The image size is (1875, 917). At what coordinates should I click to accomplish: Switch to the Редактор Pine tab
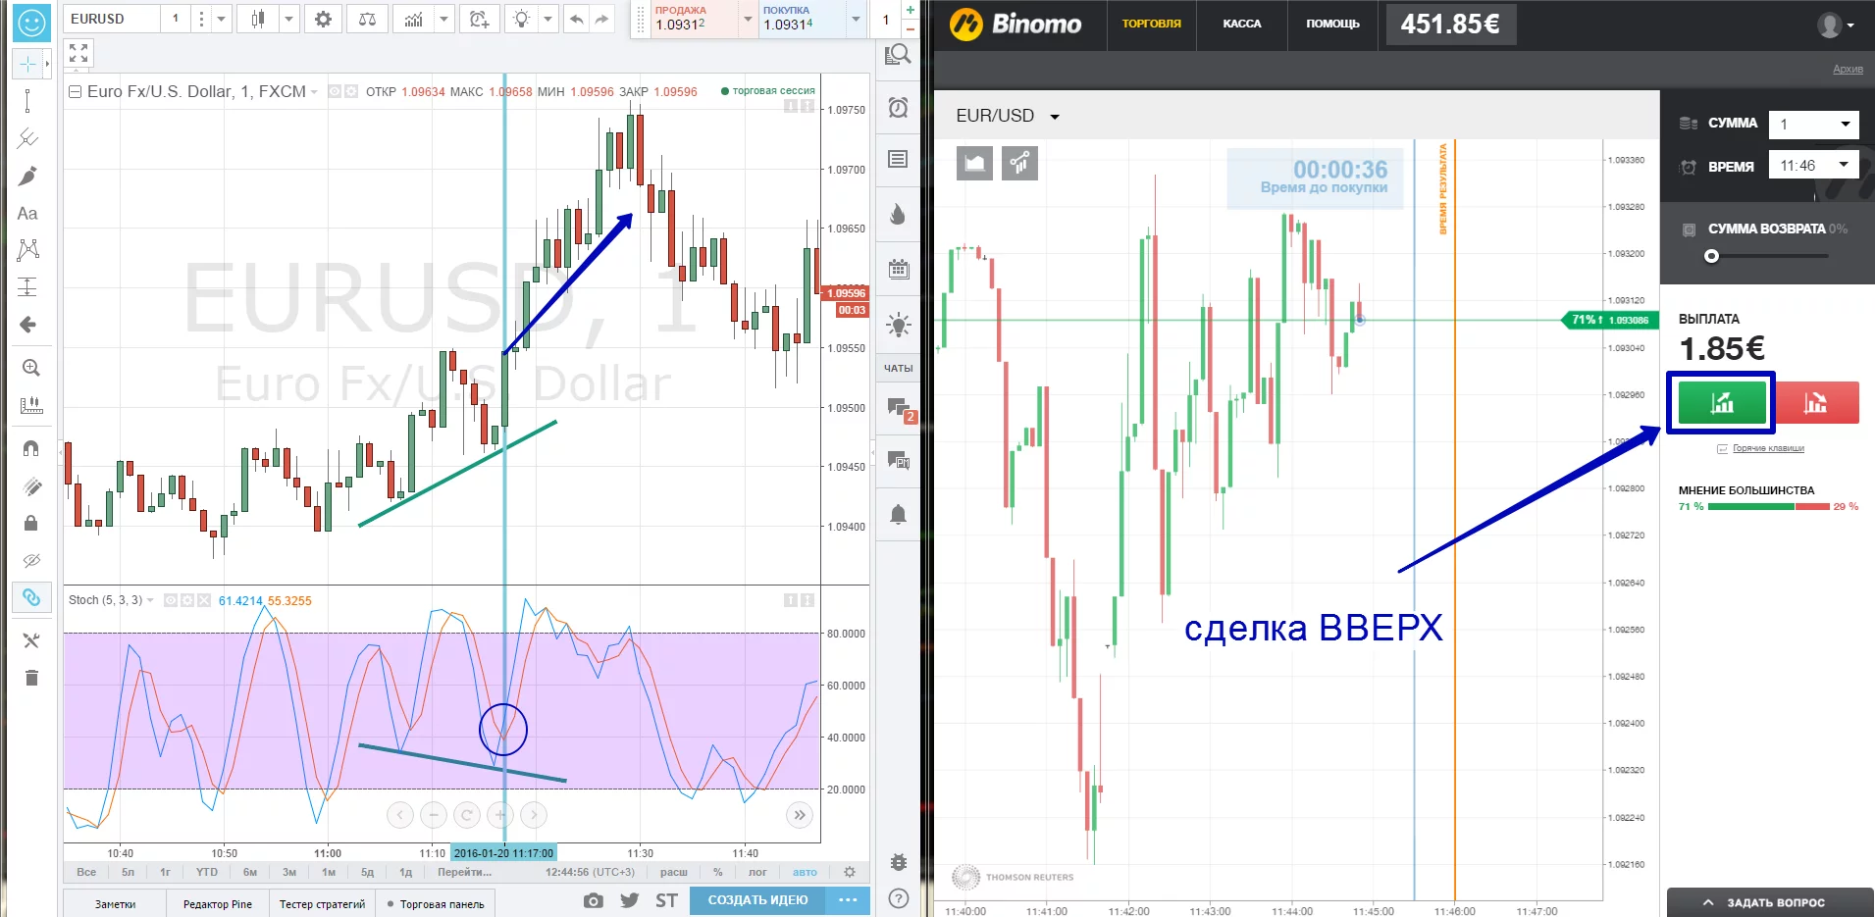pos(217,904)
